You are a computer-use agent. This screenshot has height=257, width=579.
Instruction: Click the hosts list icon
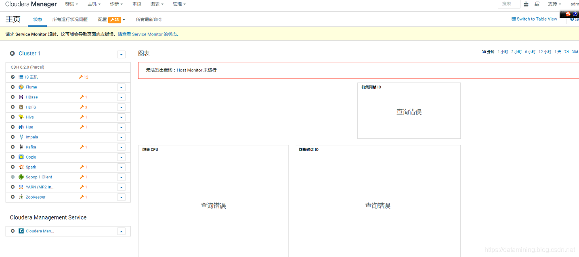click(21, 77)
